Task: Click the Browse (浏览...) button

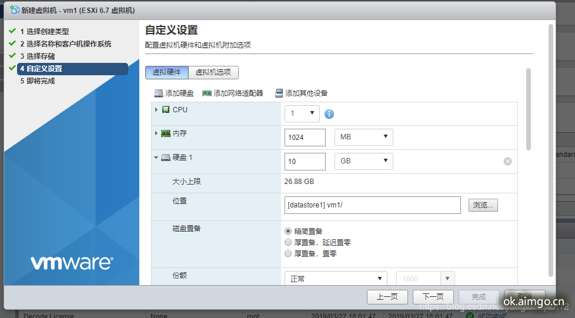Action: 483,205
